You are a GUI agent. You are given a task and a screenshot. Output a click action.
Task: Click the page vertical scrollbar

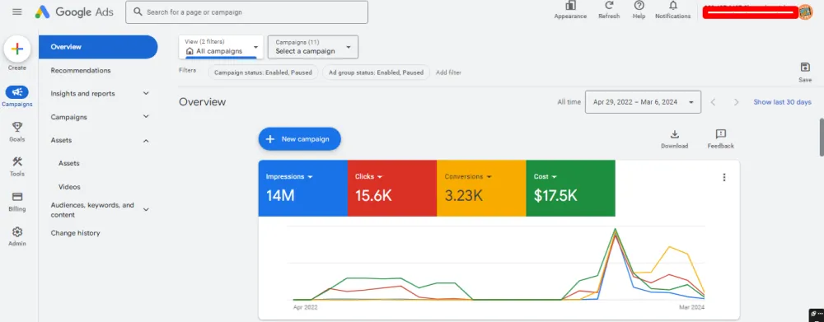[822, 137]
